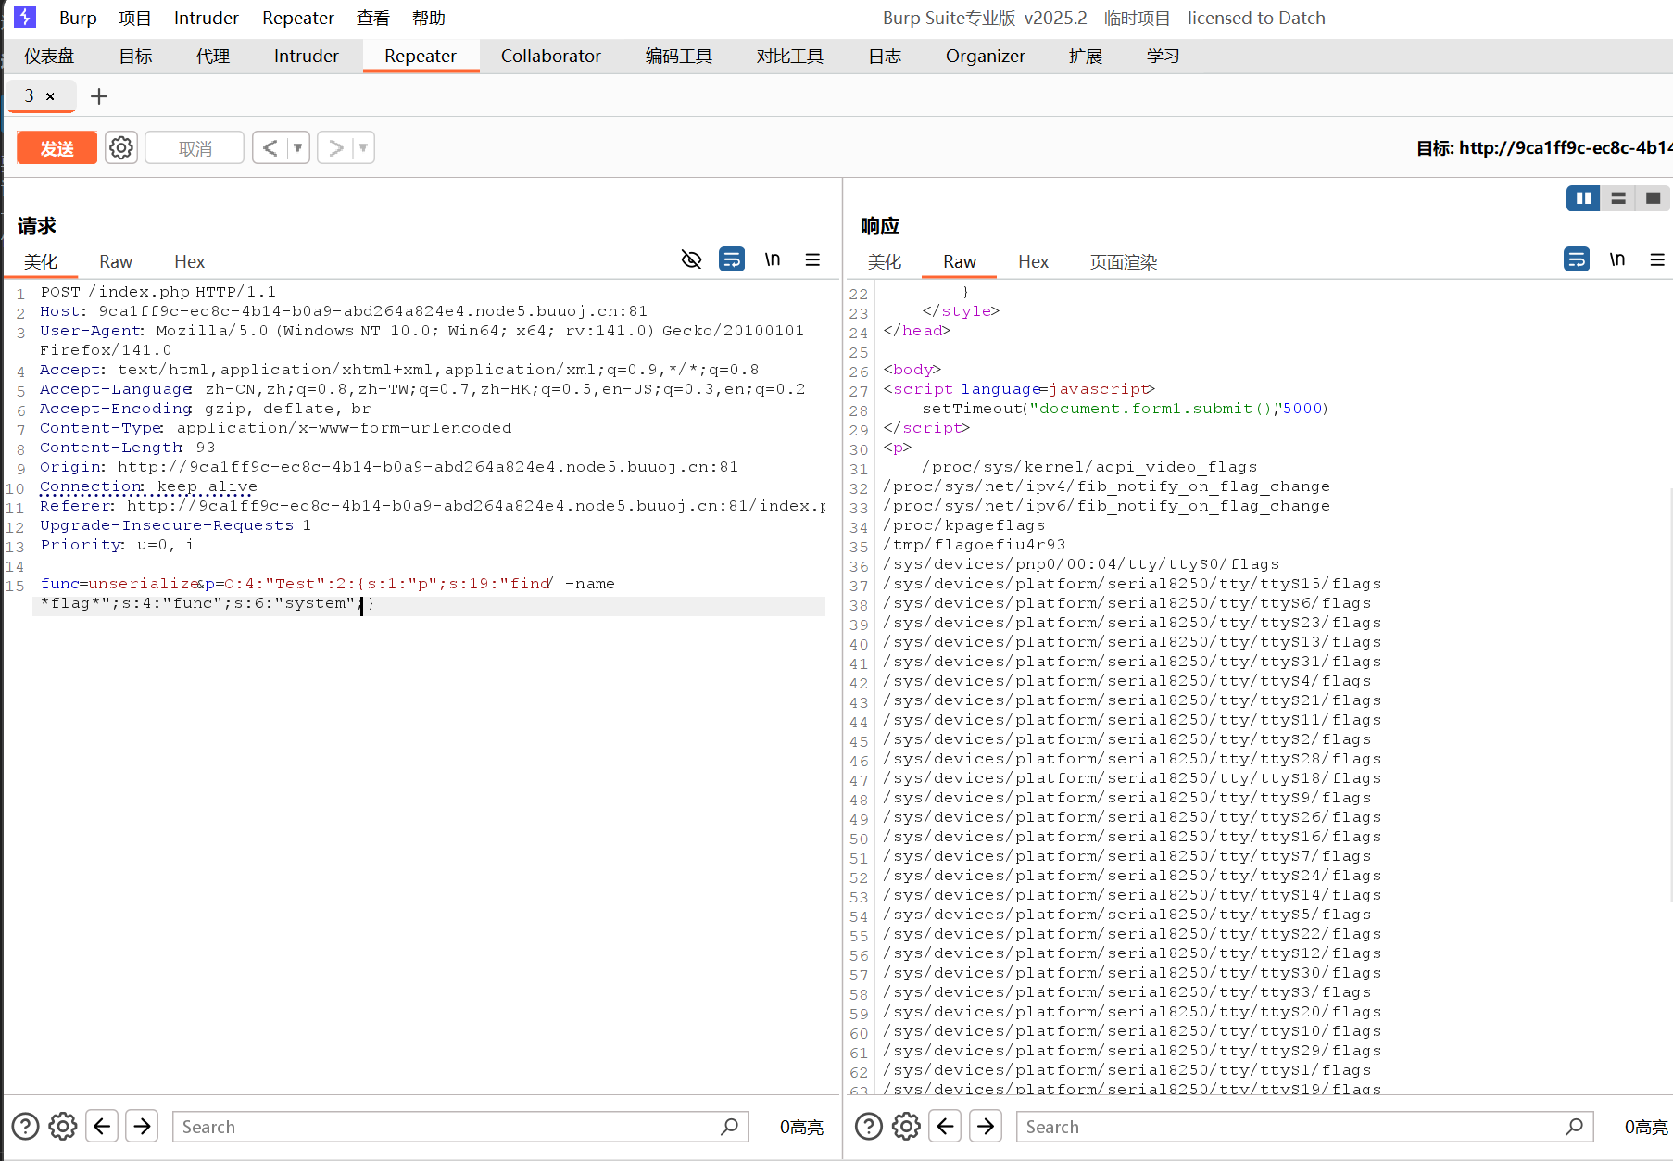
Task: Click the response Search input field
Action: pos(1304,1126)
